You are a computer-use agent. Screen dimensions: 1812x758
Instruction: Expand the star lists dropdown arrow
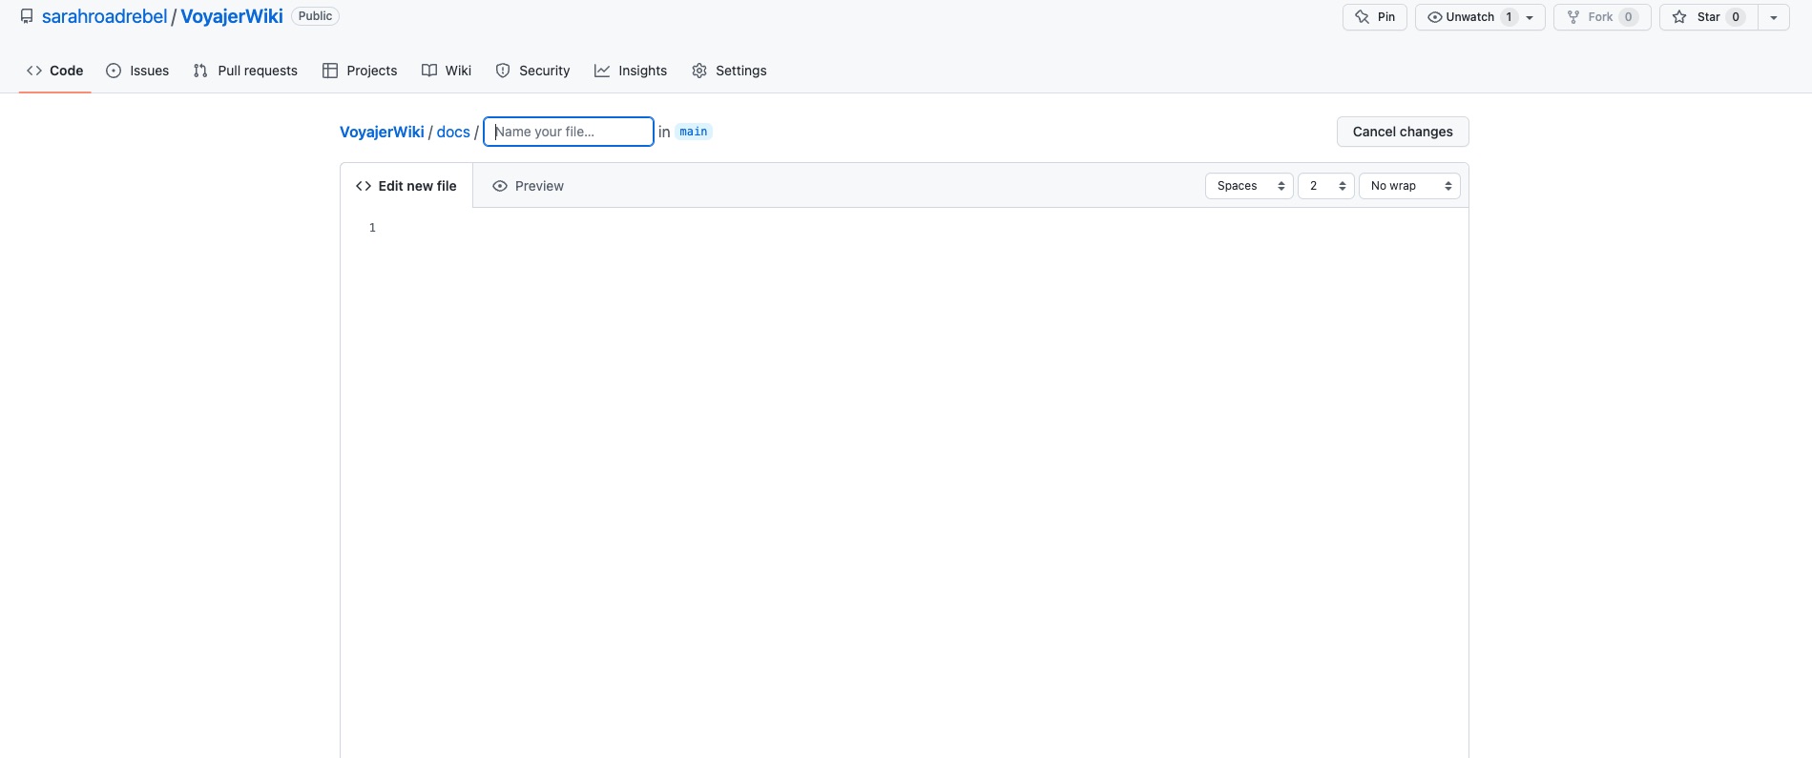point(1773,17)
